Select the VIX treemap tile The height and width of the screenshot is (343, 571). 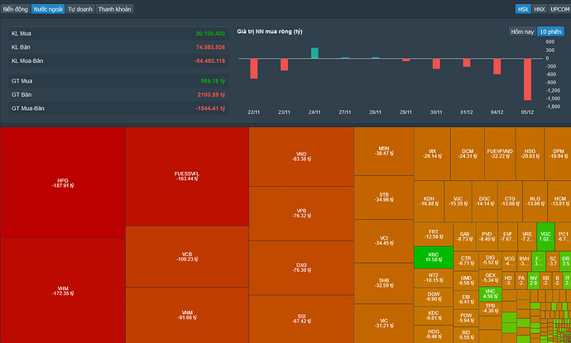click(x=432, y=154)
